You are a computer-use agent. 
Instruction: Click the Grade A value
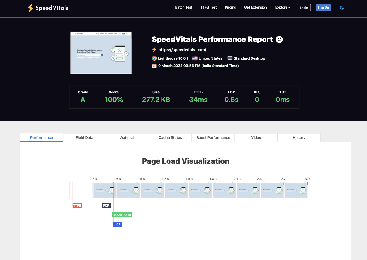click(x=83, y=100)
